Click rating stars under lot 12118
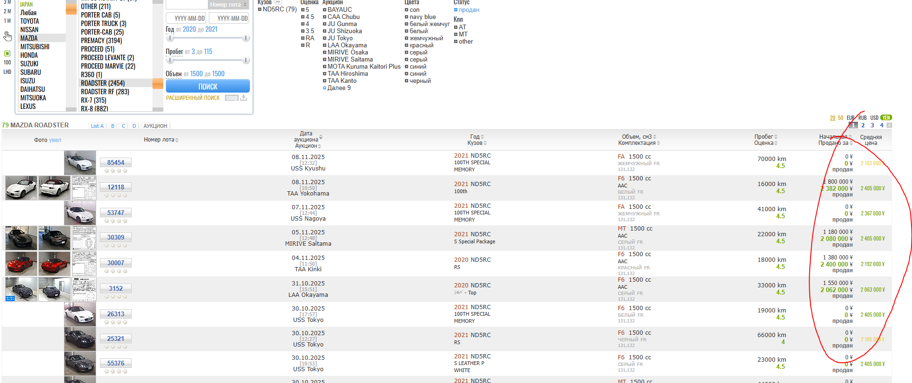The image size is (912, 383). point(116,195)
